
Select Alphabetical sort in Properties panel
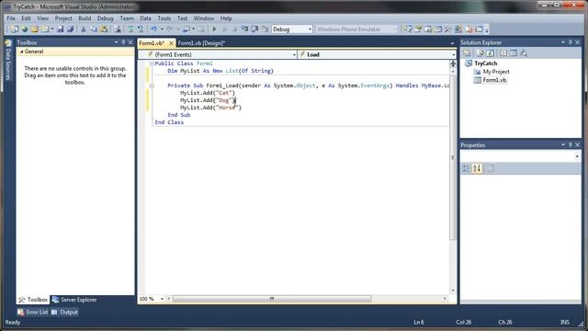click(477, 168)
